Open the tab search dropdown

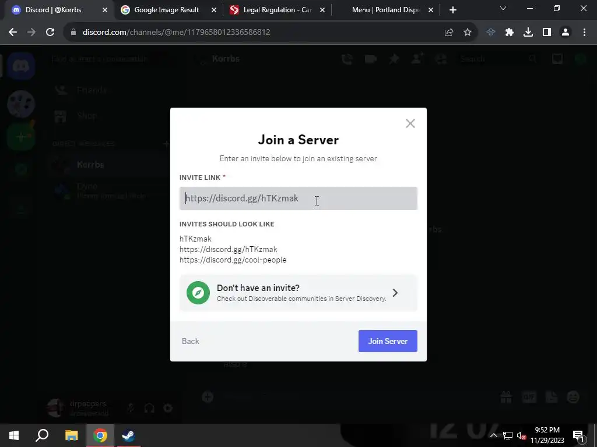pyautogui.click(x=503, y=8)
